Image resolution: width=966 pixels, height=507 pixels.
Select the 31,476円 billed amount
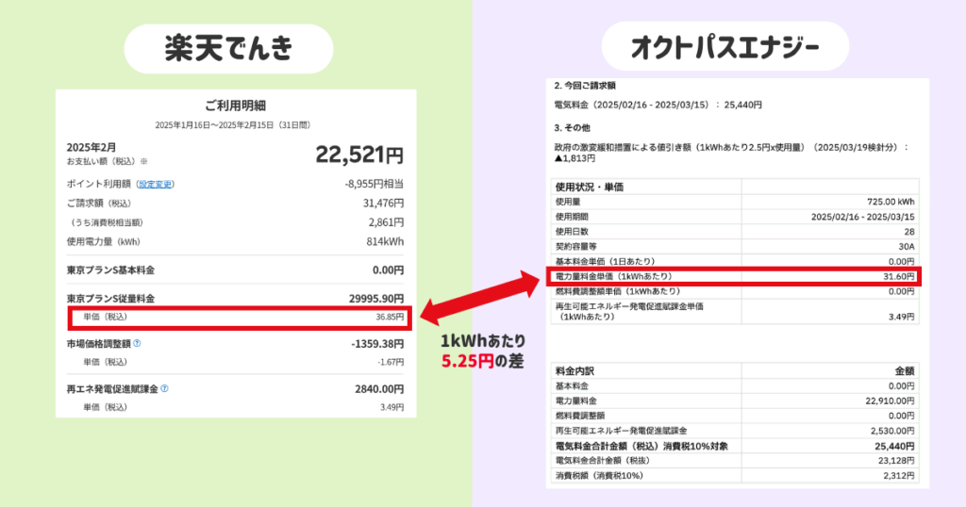tap(383, 203)
